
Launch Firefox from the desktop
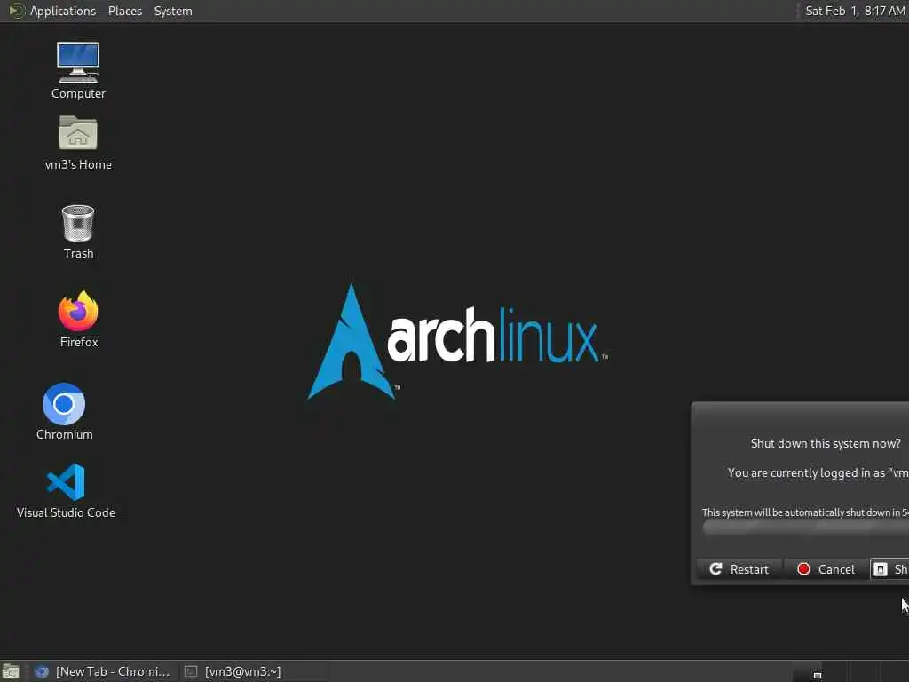(x=78, y=319)
